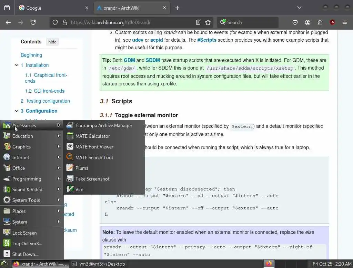
Task: Open the SDDM wiki link
Action: coord(153,60)
